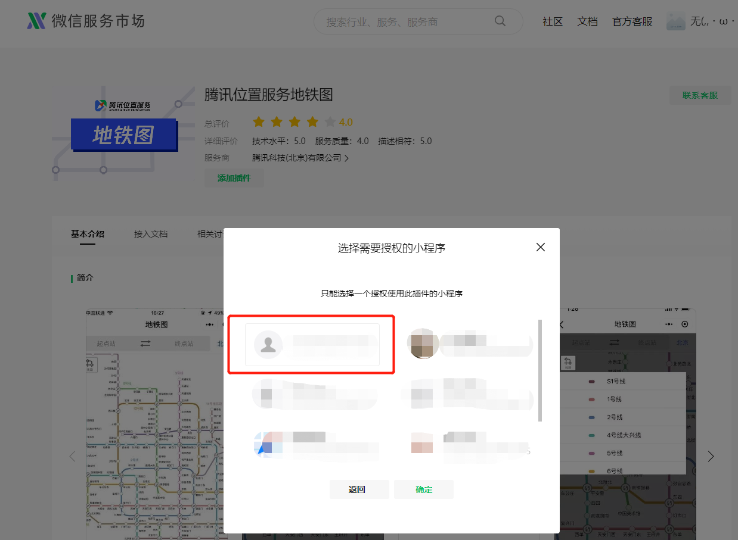The width and height of the screenshot is (738, 540).
Task: Click the right carousel arrow
Action: (x=711, y=455)
